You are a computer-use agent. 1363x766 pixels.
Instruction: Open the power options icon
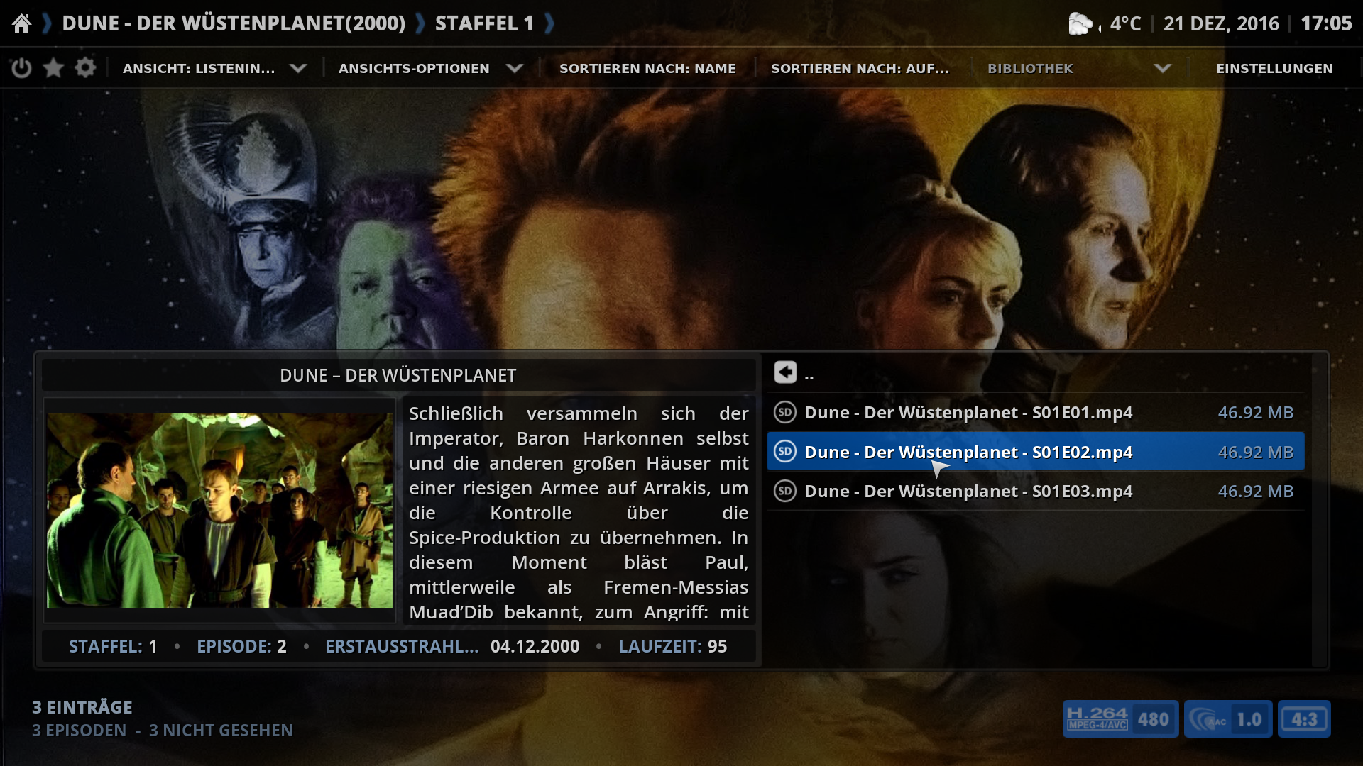[x=21, y=68]
